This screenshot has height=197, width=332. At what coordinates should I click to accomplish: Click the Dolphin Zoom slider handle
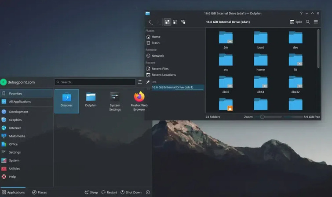[x=262, y=117]
